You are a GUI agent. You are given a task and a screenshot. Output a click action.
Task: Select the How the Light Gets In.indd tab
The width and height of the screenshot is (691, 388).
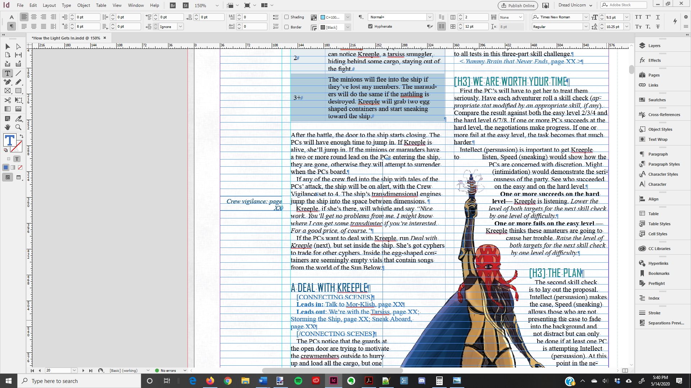point(66,38)
